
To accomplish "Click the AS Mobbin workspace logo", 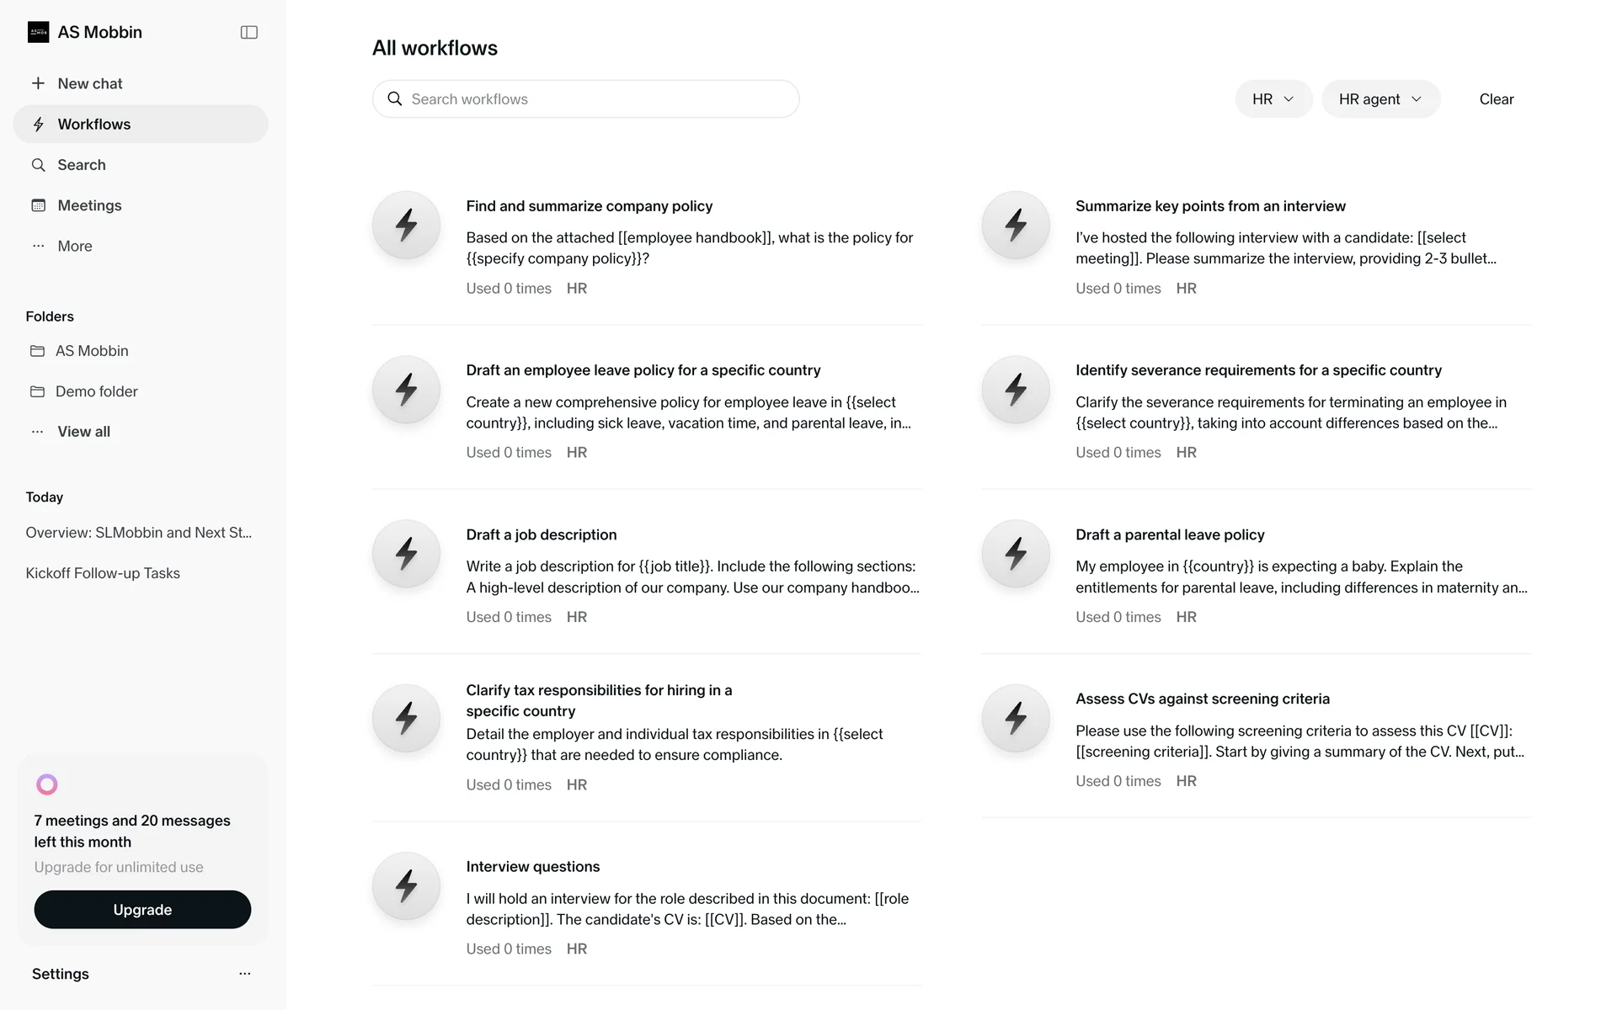I will pyautogui.click(x=39, y=32).
